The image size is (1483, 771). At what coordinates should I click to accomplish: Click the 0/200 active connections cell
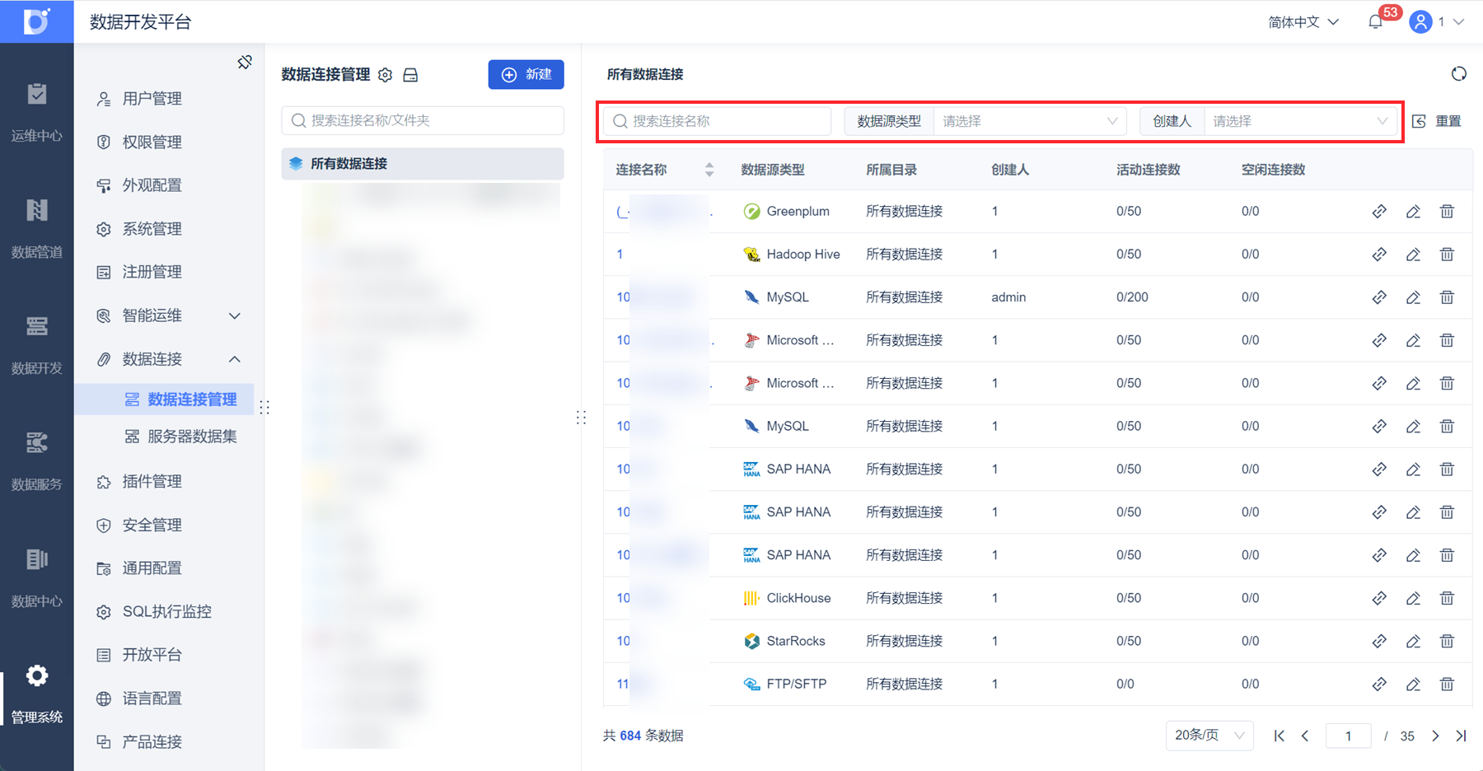coord(1132,297)
